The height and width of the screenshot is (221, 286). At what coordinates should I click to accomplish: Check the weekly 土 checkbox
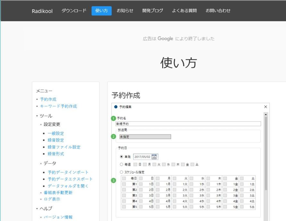pyautogui.click(x=192, y=164)
